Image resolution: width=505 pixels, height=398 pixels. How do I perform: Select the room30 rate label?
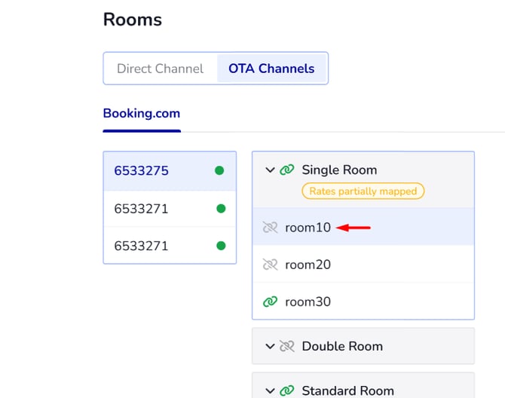click(x=308, y=302)
